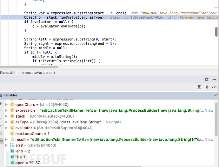Click the TextUtils.stringSet(left) condition line
Image resolution: width=219 pixels, height=167 pixels.
[x=66, y=61]
